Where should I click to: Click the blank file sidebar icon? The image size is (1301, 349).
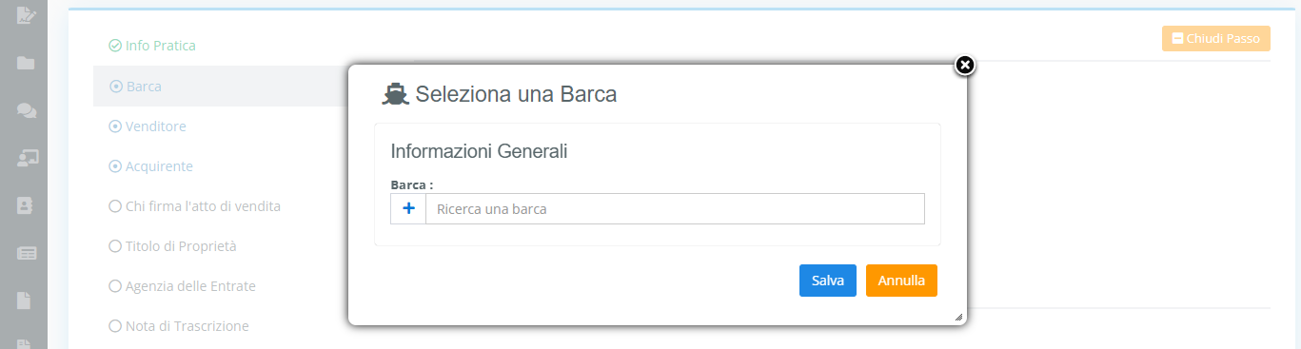pyautogui.click(x=26, y=301)
